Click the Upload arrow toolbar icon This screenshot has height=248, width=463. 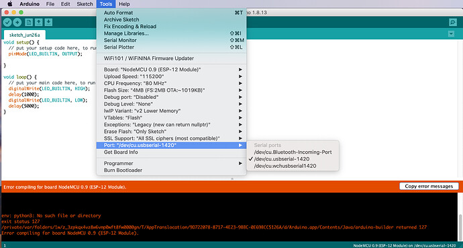(x=17, y=22)
